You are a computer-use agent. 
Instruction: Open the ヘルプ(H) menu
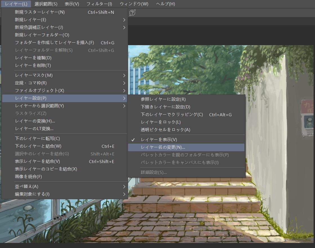pyautogui.click(x=165, y=4)
